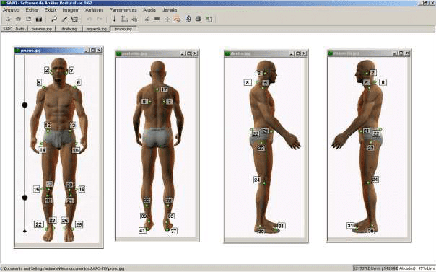Click the Redo arrow icon
Viewport: 436px width, 272px height.
(100, 19)
